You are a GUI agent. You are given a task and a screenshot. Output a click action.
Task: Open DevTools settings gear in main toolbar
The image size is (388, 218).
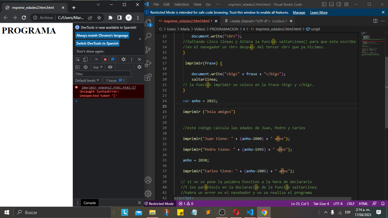(x=124, y=59)
